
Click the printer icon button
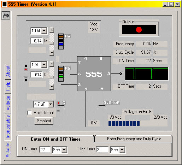(x=6, y=15)
